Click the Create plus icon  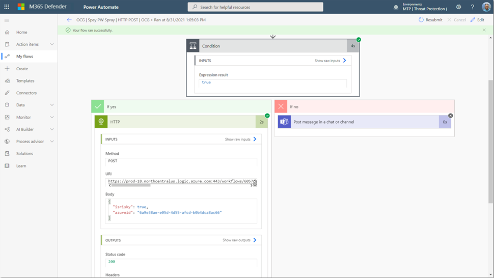(7, 69)
